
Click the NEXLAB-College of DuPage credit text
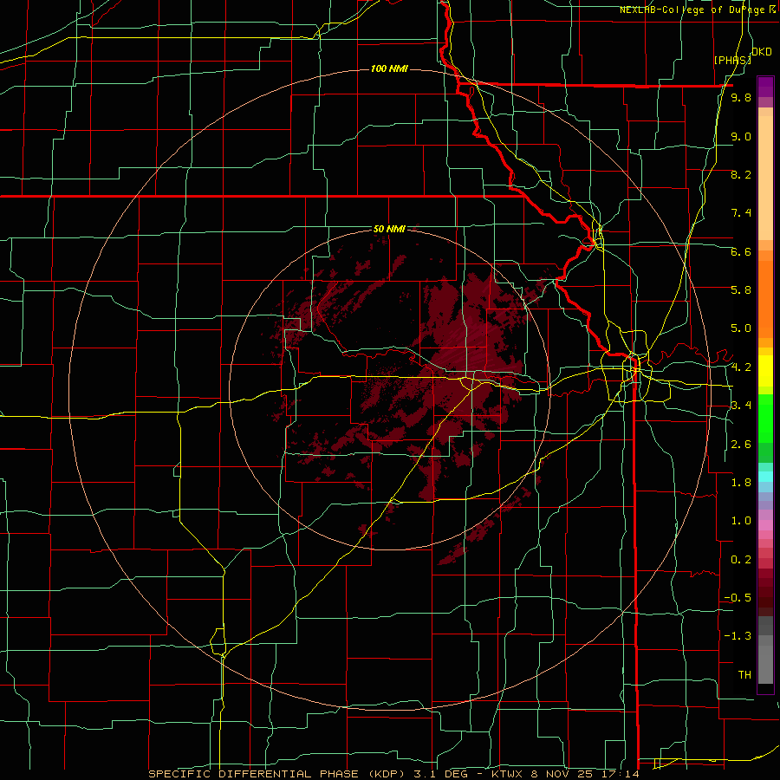(x=694, y=10)
